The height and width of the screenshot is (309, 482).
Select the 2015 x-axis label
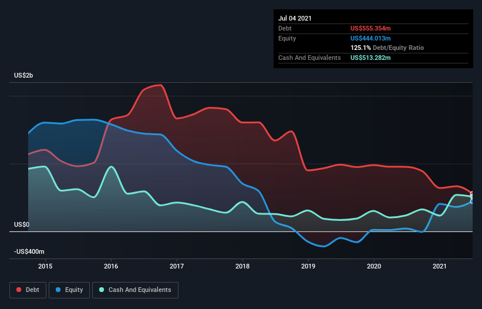click(x=45, y=266)
